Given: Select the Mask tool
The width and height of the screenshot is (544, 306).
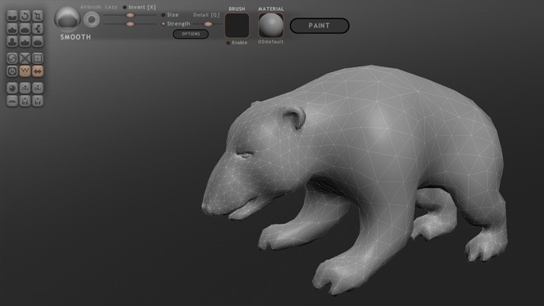Looking at the screenshot, I should (x=12, y=71).
